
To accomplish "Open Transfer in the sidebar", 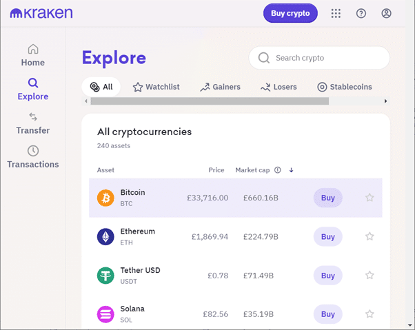I will pyautogui.click(x=33, y=123).
